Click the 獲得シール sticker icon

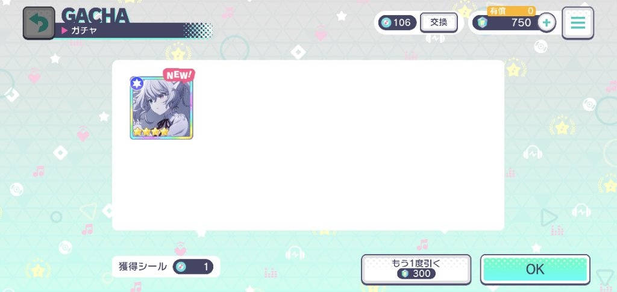181,267
